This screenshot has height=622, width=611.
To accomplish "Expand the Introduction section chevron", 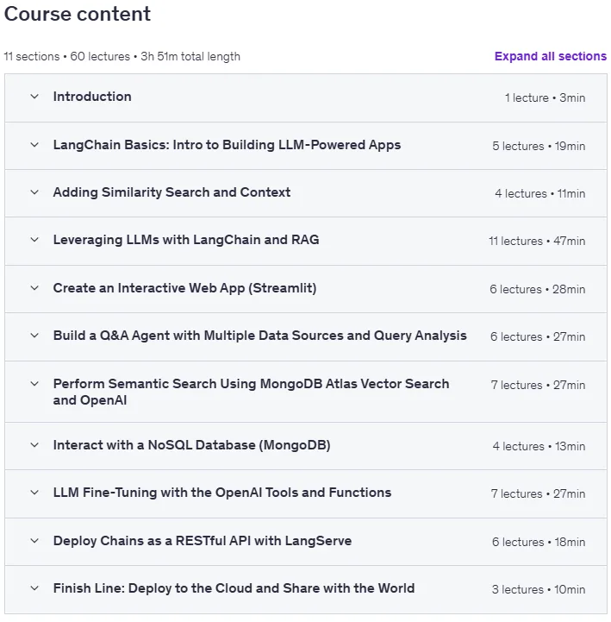I will 34,97.
